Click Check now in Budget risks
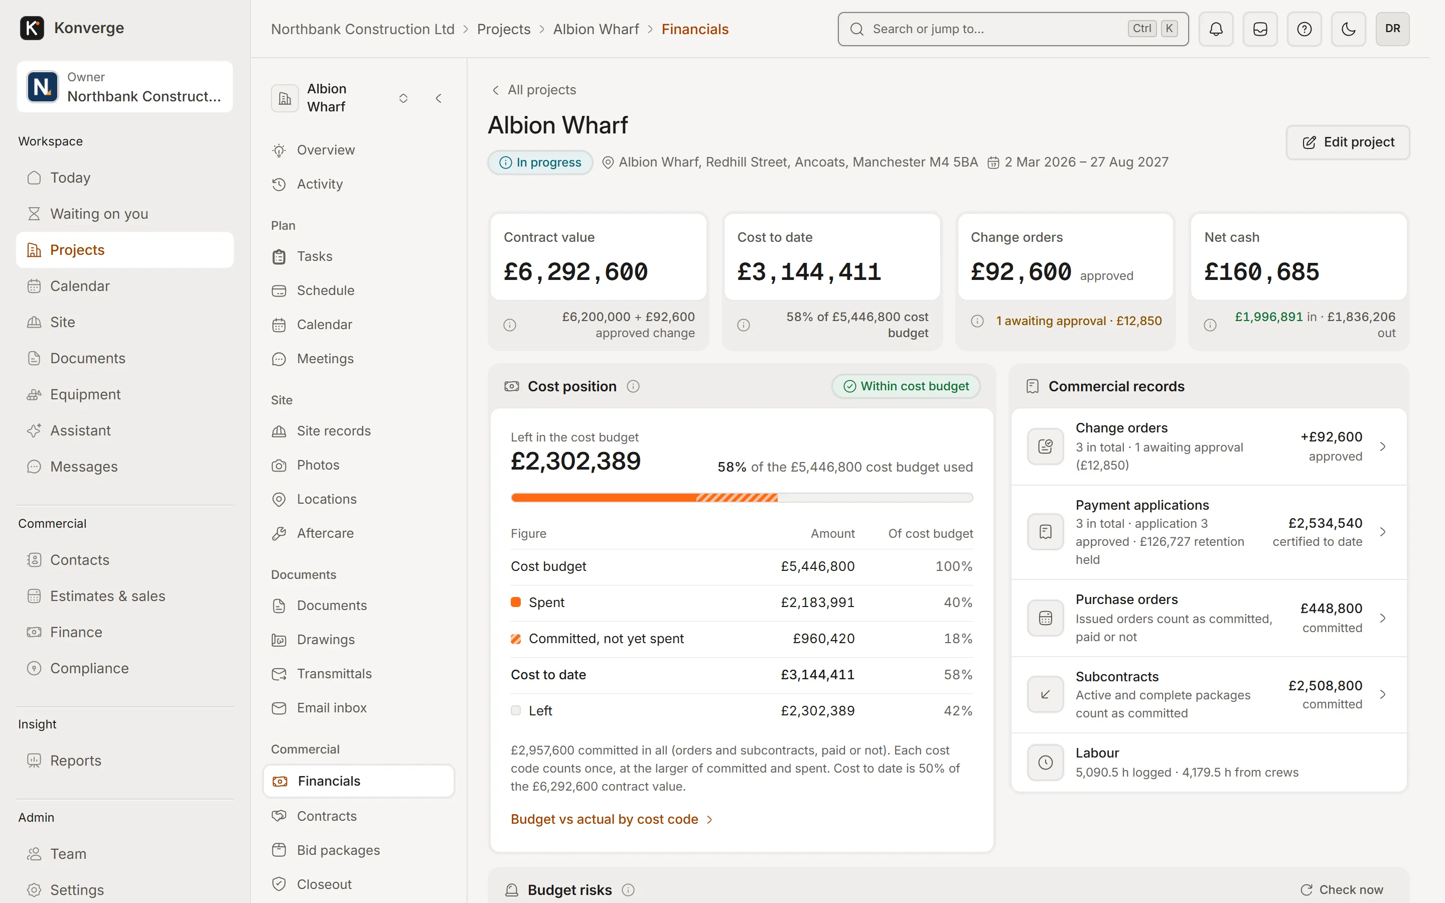1445x903 pixels. pyautogui.click(x=1342, y=890)
